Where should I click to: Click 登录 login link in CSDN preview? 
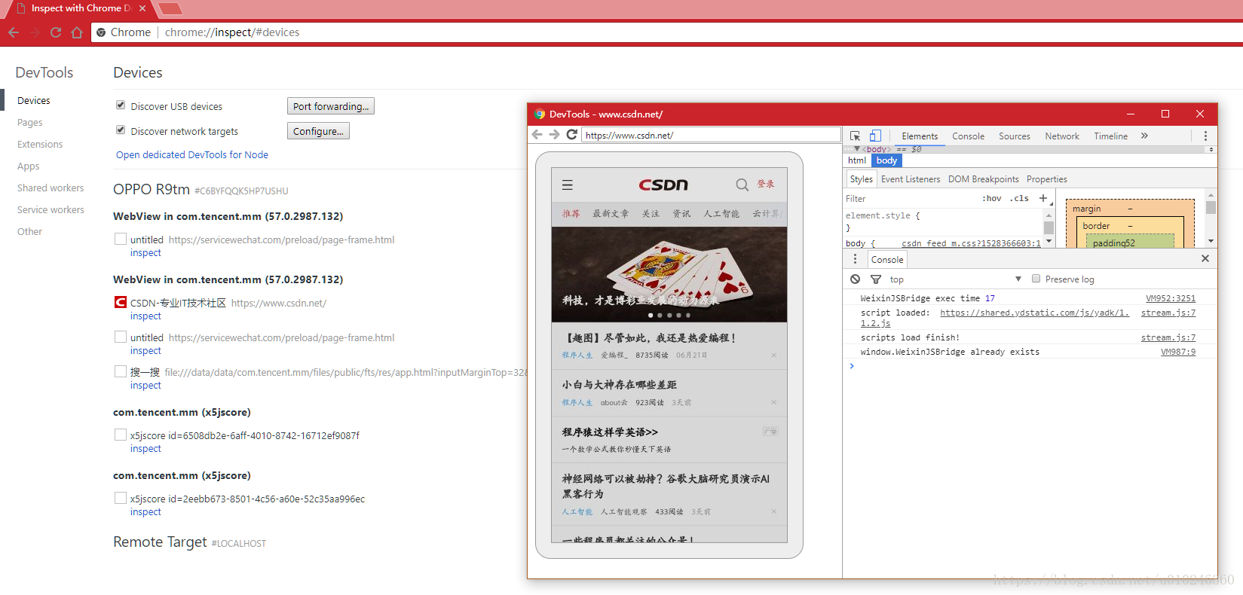(x=766, y=185)
